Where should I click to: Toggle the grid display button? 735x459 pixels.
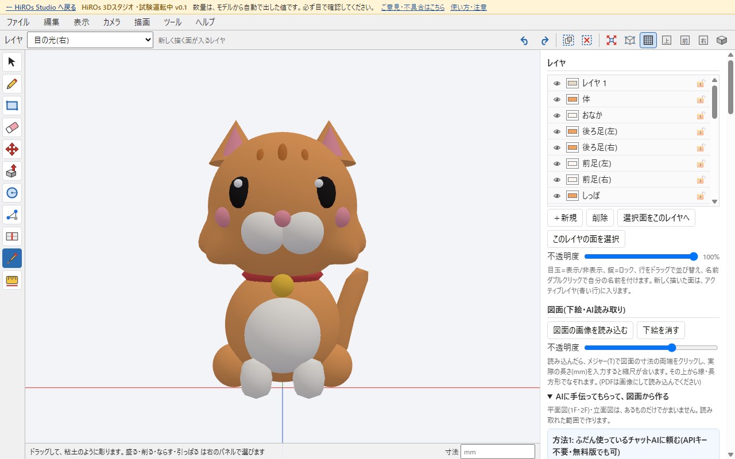click(x=648, y=40)
